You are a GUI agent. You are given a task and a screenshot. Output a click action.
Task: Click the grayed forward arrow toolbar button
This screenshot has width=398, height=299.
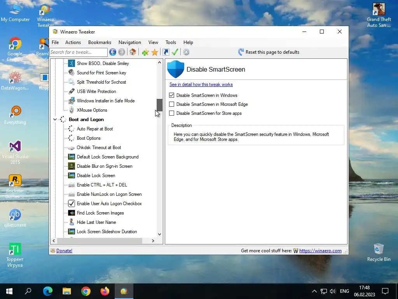tap(122, 52)
